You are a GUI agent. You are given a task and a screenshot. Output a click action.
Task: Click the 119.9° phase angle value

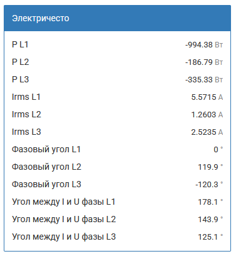pos(210,167)
